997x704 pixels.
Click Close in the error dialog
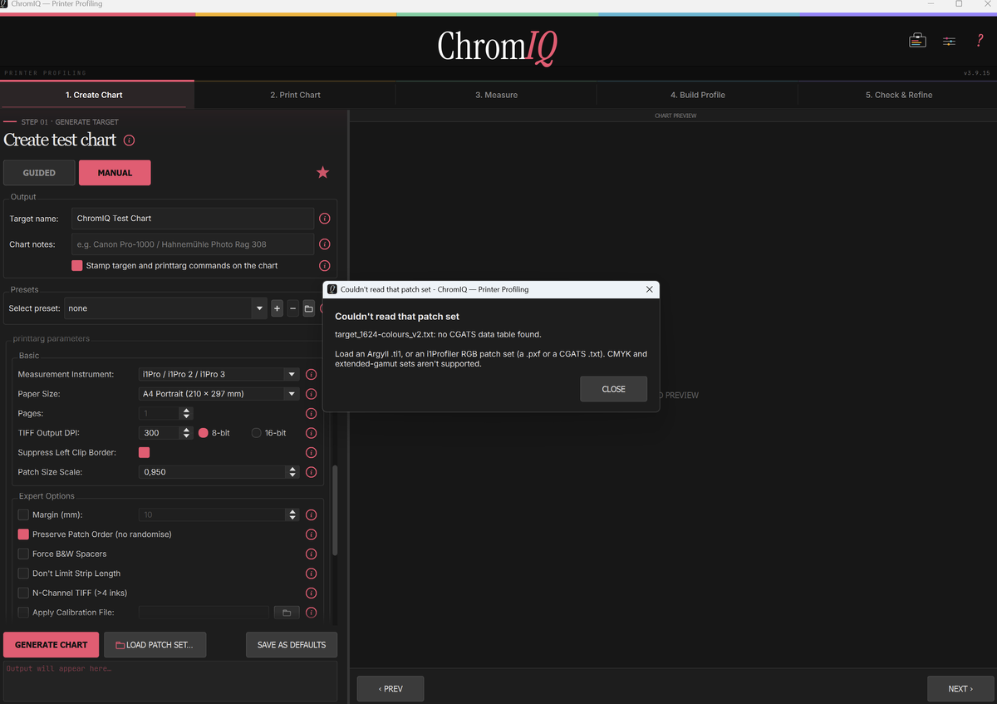[613, 389]
